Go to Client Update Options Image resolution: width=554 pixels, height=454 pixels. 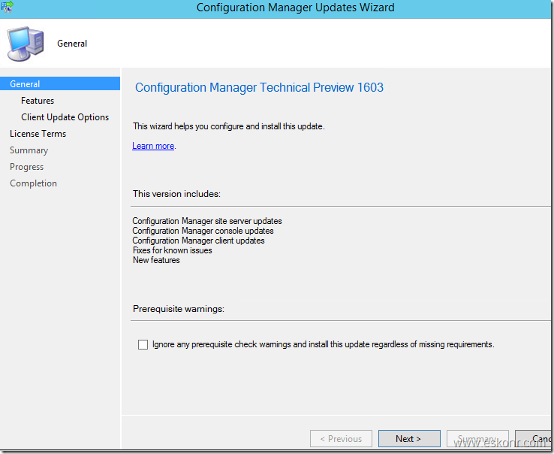click(x=65, y=117)
